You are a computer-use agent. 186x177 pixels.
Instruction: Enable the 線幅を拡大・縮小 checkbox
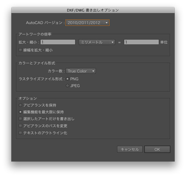[x=20, y=50]
